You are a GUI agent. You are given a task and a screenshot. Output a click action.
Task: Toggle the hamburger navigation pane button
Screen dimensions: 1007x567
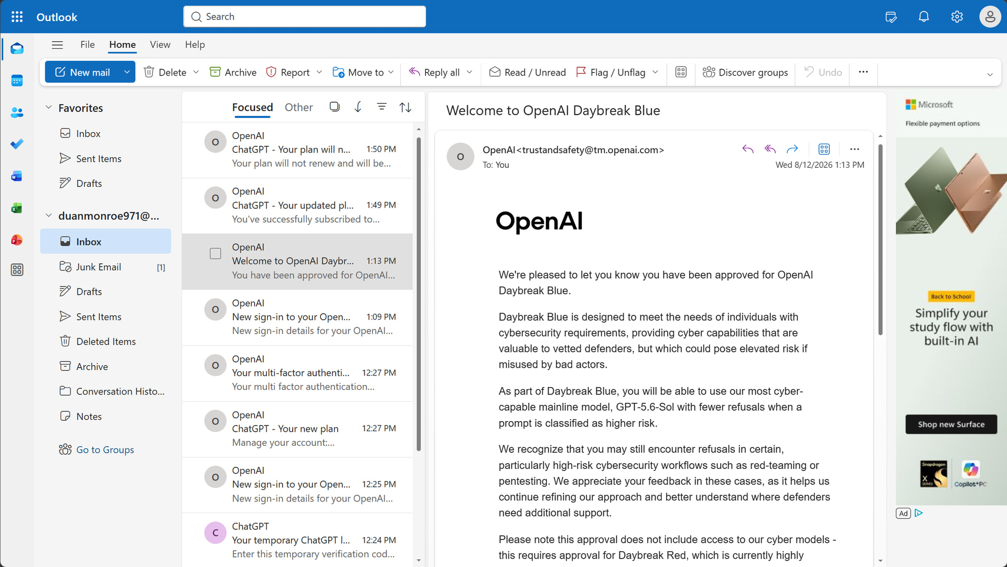57,45
